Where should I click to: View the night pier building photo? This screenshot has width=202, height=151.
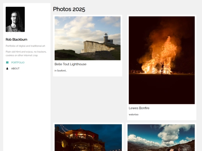[88, 138]
